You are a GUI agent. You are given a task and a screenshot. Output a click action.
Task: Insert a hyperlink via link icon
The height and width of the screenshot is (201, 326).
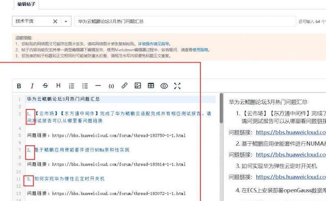coord(125,85)
